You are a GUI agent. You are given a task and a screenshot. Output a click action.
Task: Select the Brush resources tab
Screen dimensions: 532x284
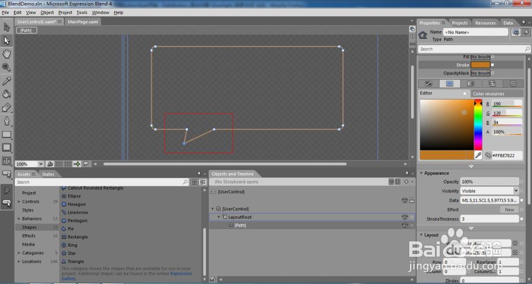click(x=513, y=84)
